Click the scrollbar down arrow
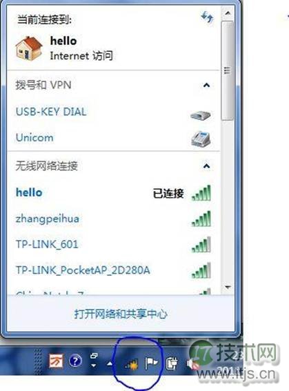The width and height of the screenshot is (289, 391). pos(228,288)
